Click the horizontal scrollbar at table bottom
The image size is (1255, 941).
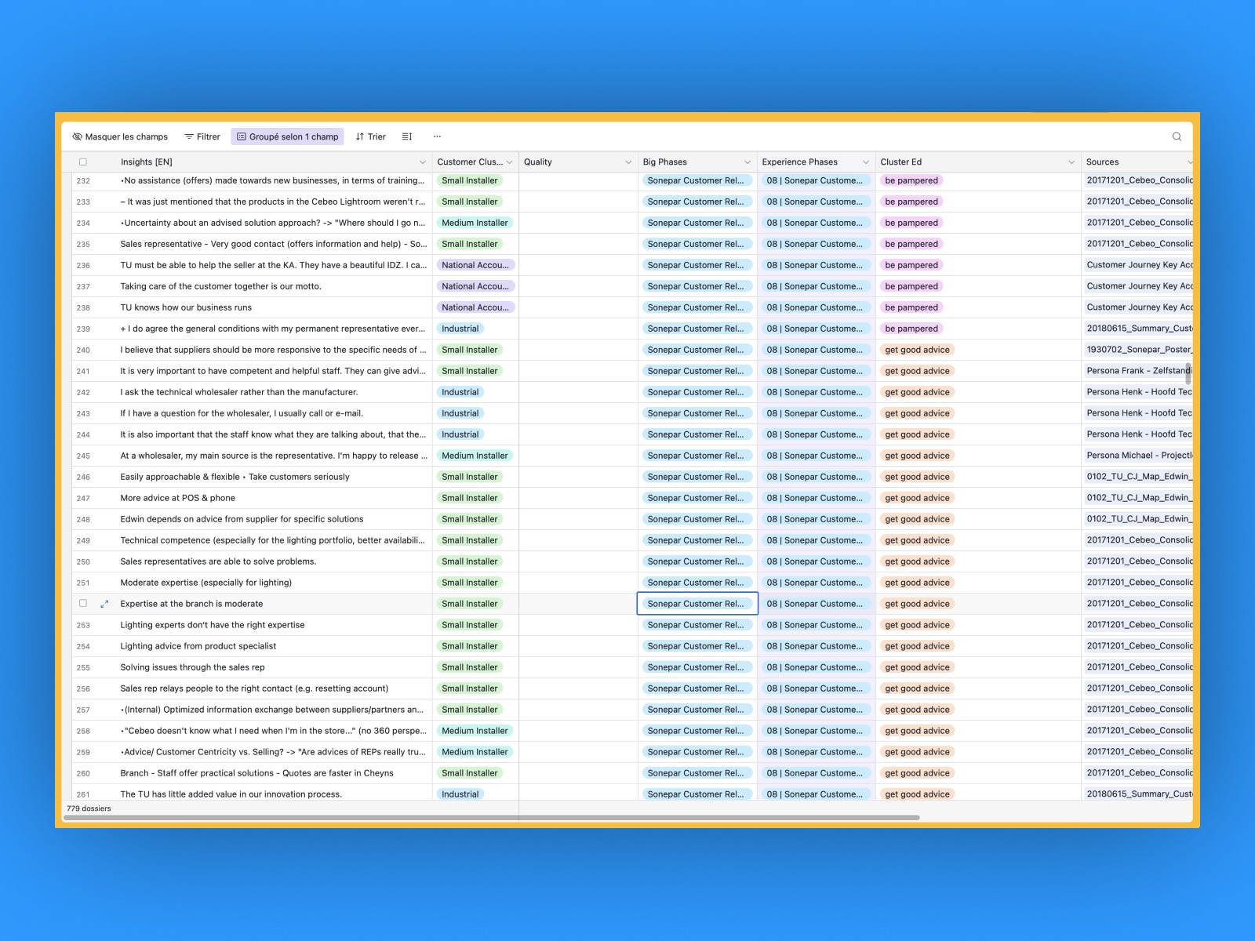(492, 817)
